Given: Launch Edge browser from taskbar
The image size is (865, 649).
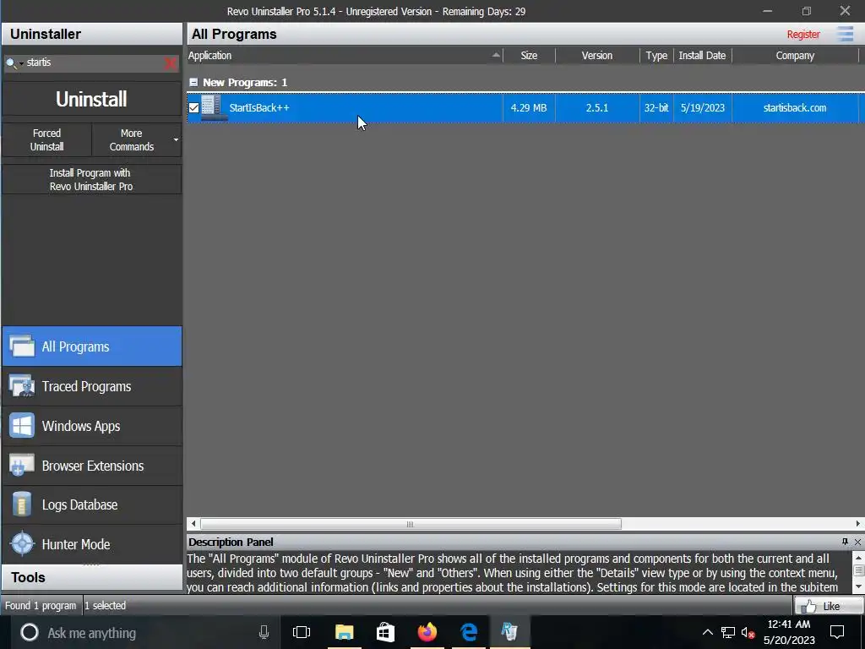Looking at the screenshot, I should click(468, 632).
